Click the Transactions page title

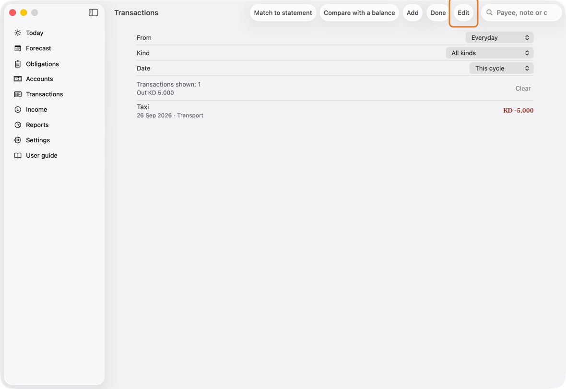pyautogui.click(x=136, y=12)
